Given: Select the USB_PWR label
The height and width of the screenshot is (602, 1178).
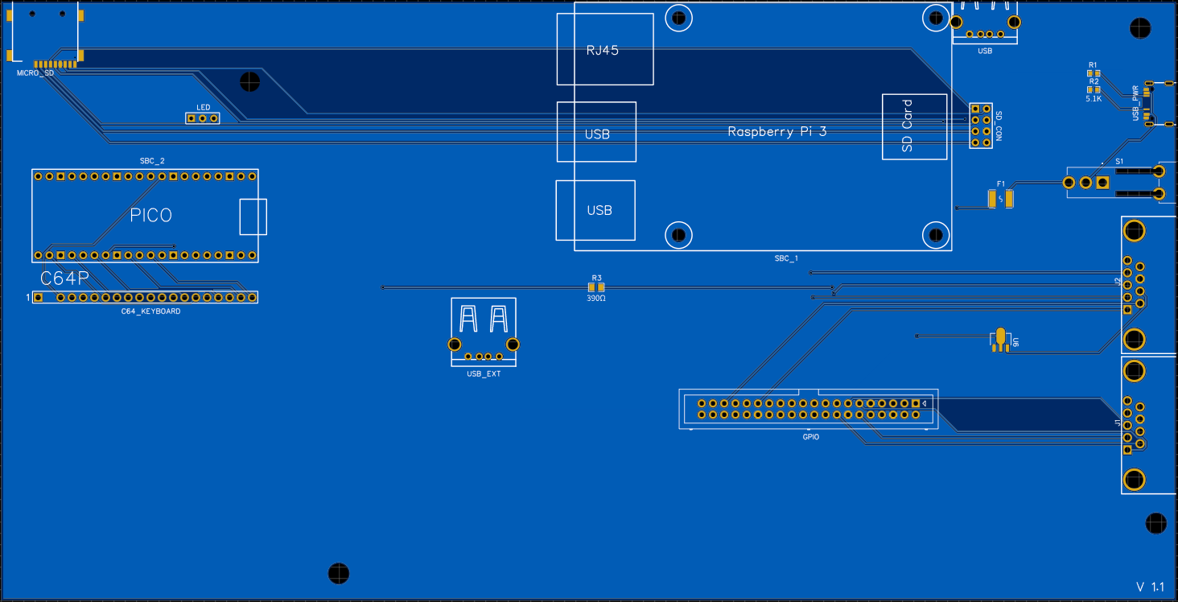Looking at the screenshot, I should coord(1136,103).
